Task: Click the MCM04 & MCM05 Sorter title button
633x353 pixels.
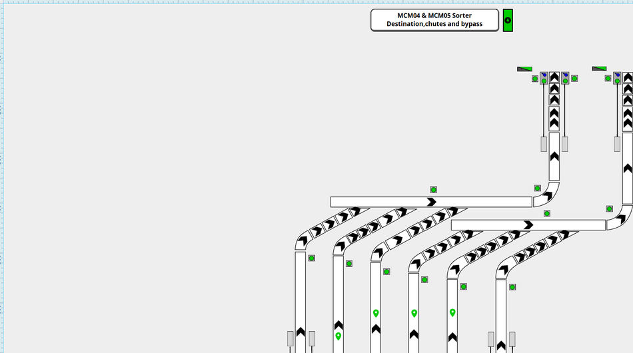Action: point(434,20)
